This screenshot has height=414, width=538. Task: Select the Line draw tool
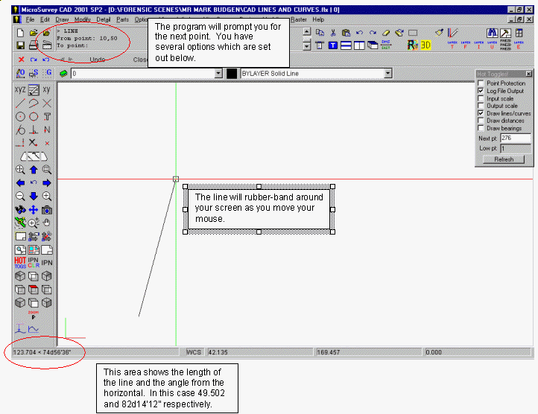pos(20,103)
